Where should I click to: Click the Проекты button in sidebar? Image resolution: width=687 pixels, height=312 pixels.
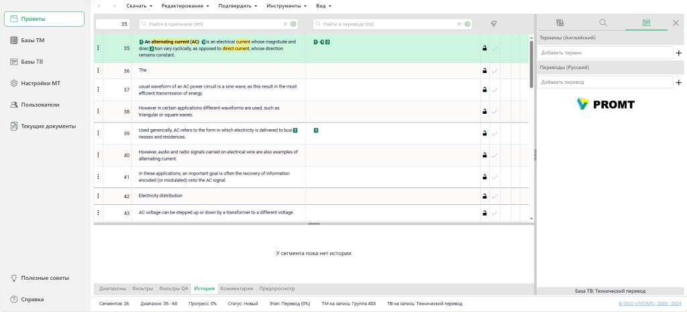tap(44, 19)
